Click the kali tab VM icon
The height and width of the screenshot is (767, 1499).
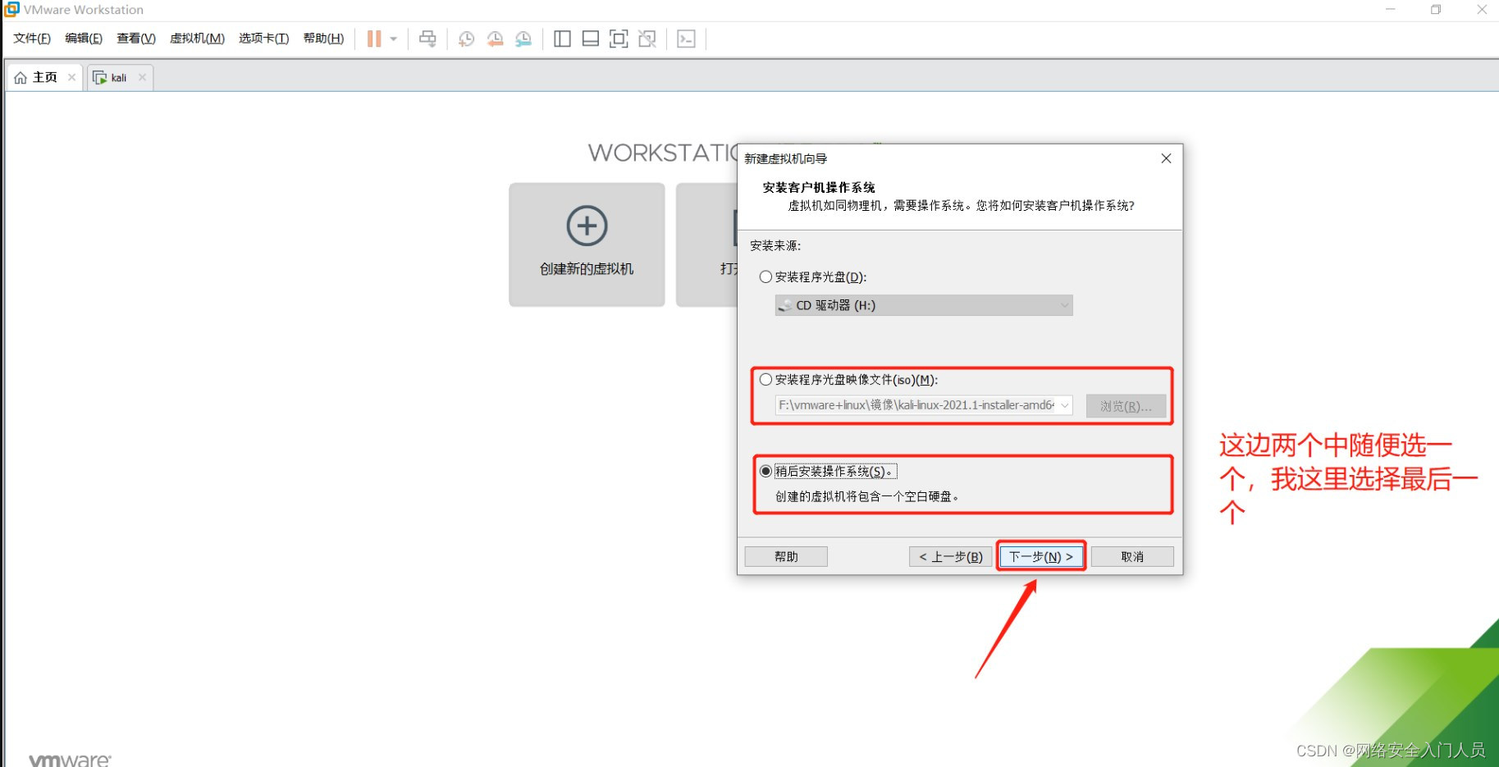point(100,78)
